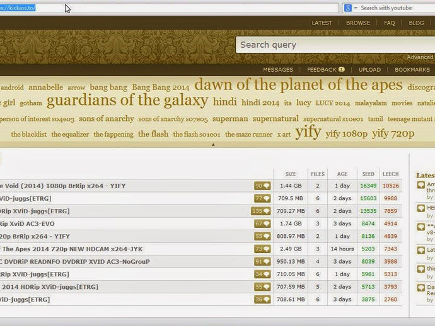The image size is (435, 326).
Task: Sort torrents by SIZE column header
Action: coord(291,174)
